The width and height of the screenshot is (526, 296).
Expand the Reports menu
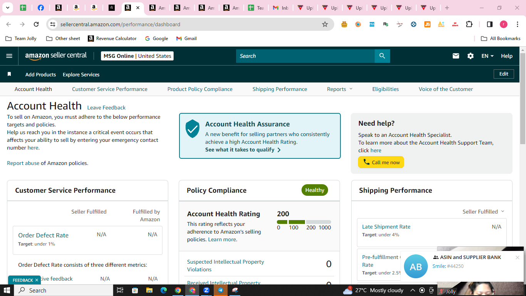340,89
